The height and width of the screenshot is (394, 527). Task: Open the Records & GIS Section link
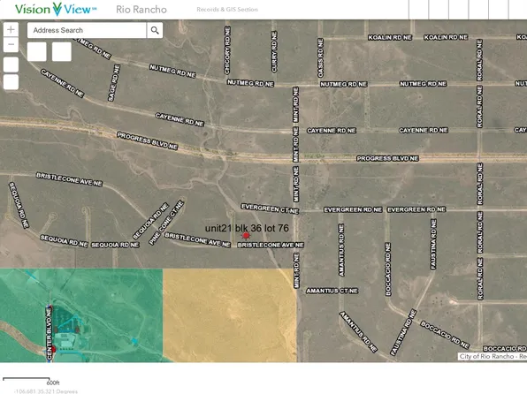pos(227,10)
